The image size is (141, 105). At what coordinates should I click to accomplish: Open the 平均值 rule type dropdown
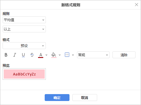coord(24,20)
